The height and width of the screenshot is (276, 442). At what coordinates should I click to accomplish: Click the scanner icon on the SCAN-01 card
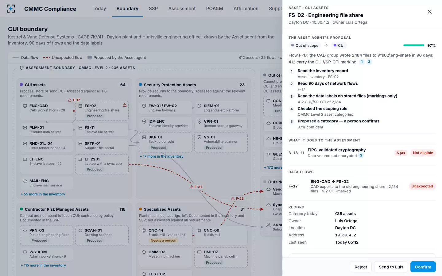point(80,230)
